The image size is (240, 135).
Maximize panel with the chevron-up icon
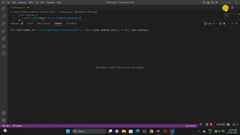[x=232, y=23]
